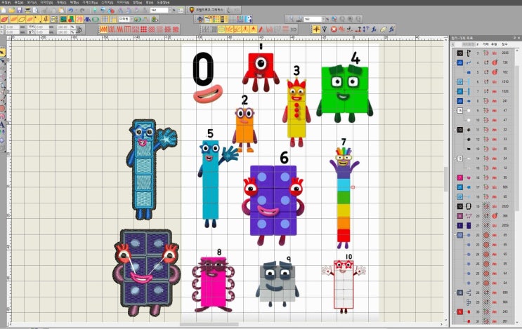Open the measurement units dropdown
This screenshot has width=522, height=329.
point(131,19)
